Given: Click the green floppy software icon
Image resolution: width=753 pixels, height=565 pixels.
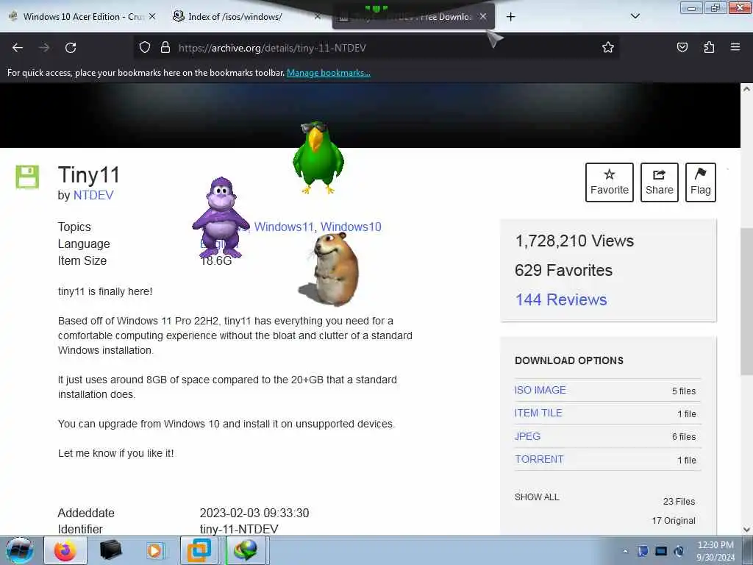Looking at the screenshot, I should click(x=27, y=177).
